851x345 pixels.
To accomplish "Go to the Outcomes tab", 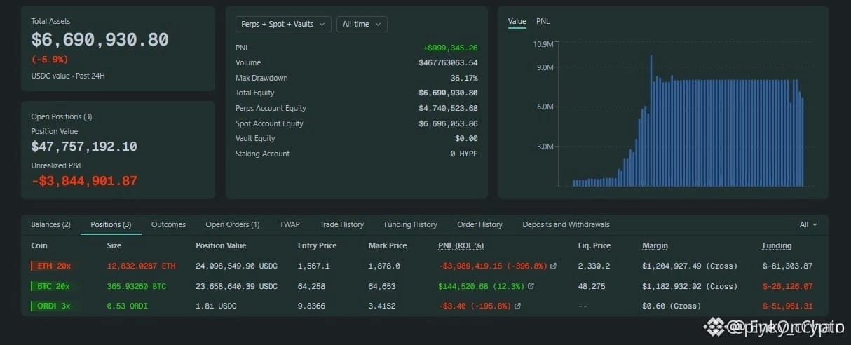I will (168, 225).
